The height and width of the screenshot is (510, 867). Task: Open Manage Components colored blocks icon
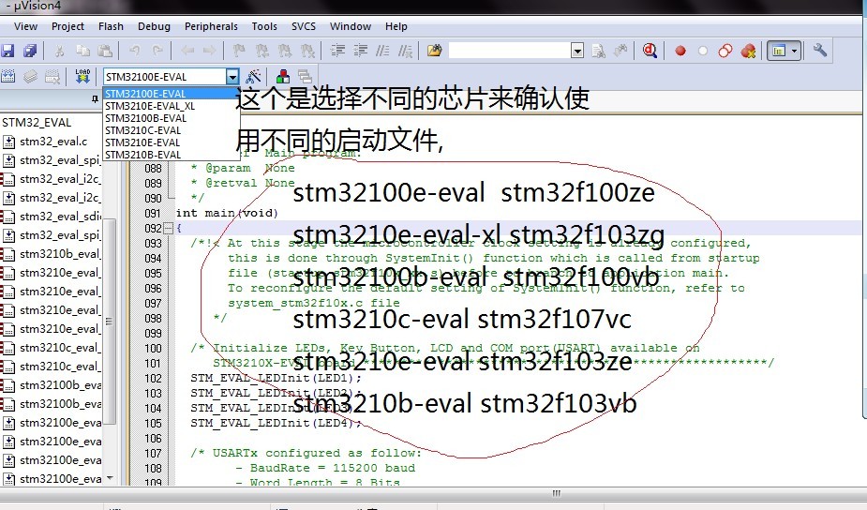283,76
